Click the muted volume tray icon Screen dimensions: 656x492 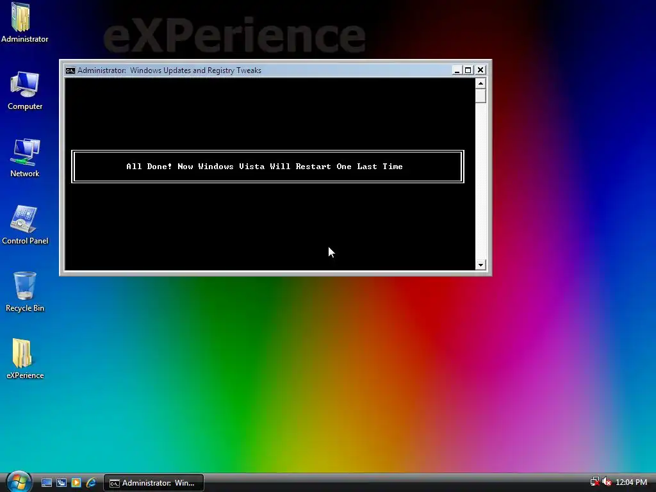(607, 482)
